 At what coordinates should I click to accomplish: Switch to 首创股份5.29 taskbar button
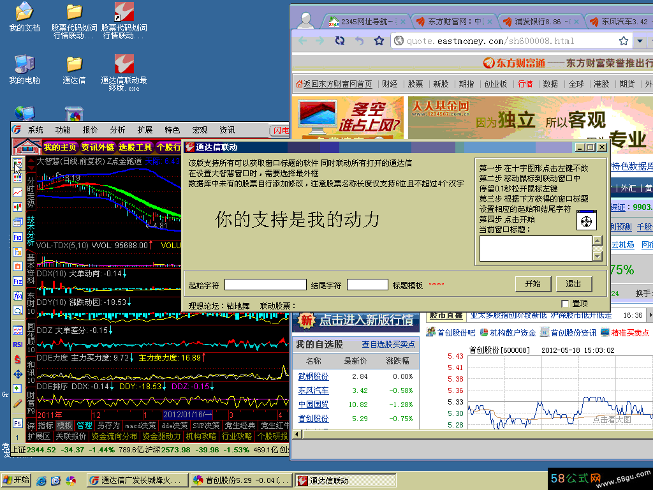(x=241, y=480)
